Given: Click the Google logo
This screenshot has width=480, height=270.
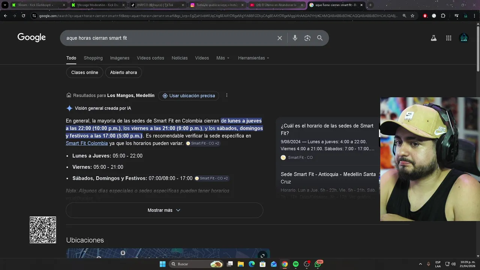Looking at the screenshot, I should click(x=31, y=37).
